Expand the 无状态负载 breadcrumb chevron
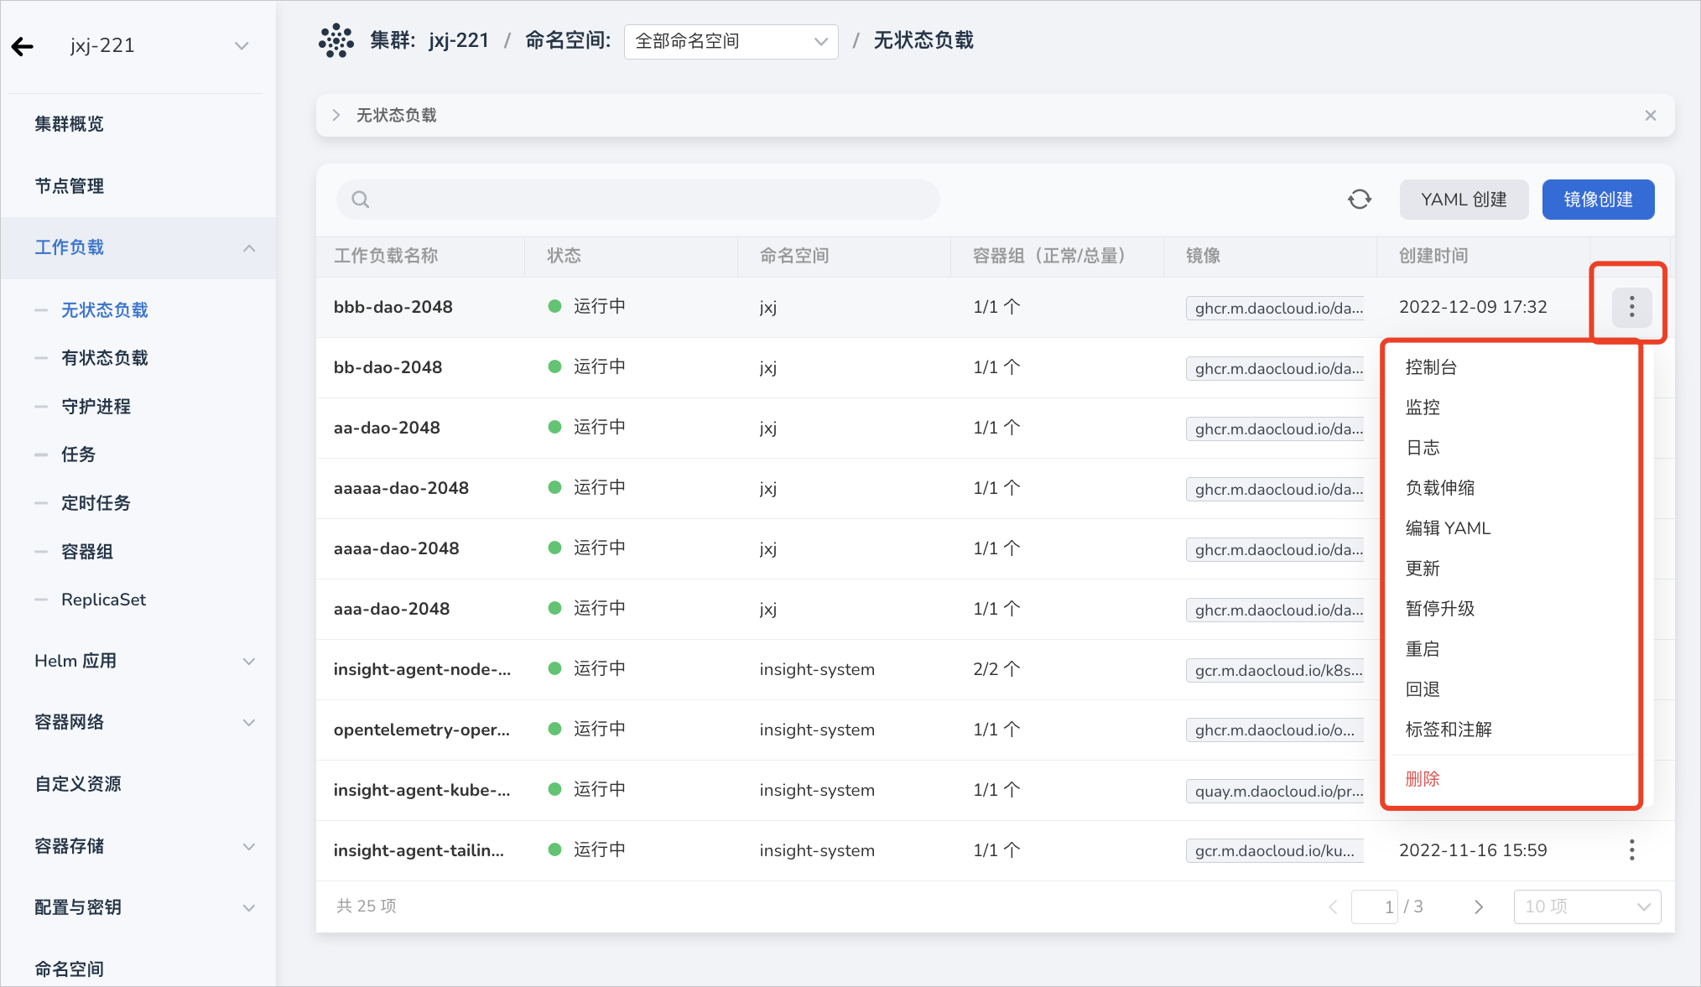This screenshot has height=987, width=1701. 336,115
